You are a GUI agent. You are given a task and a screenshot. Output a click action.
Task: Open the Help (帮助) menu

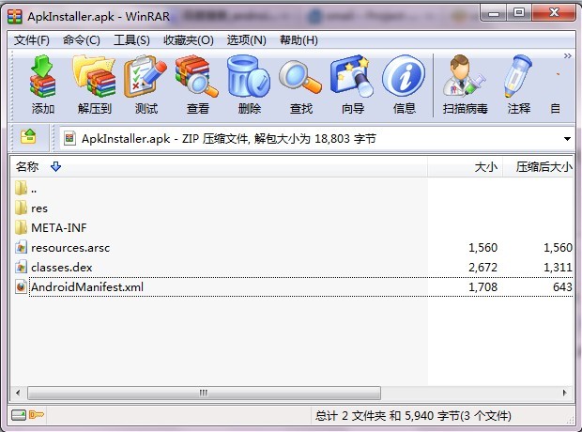pyautogui.click(x=299, y=39)
